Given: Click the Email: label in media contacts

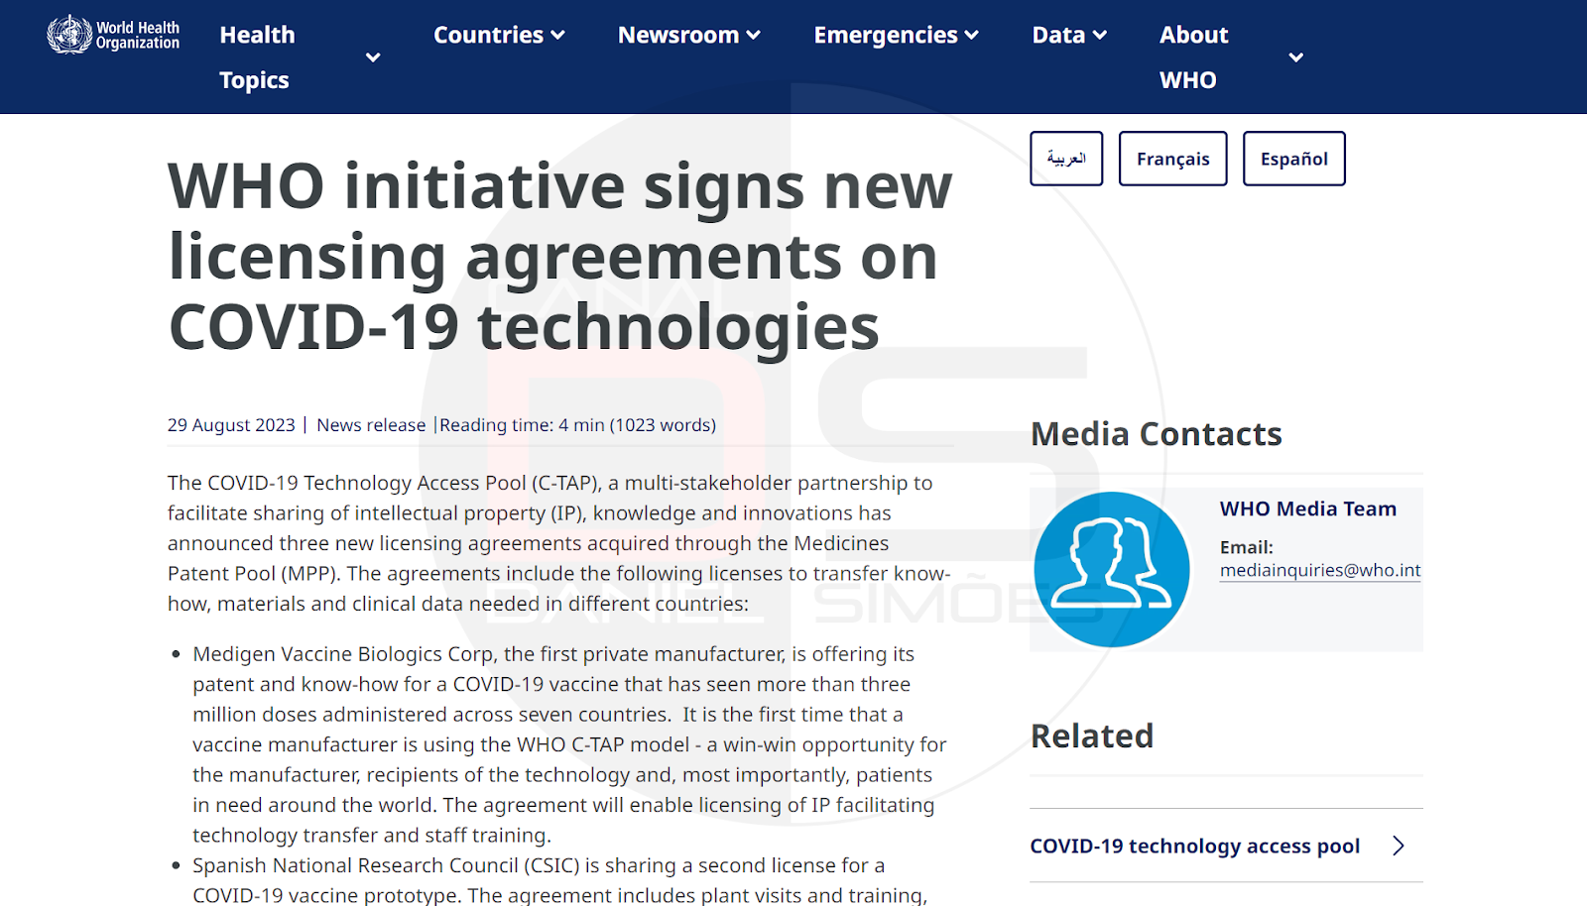Looking at the screenshot, I should [x=1246, y=547].
